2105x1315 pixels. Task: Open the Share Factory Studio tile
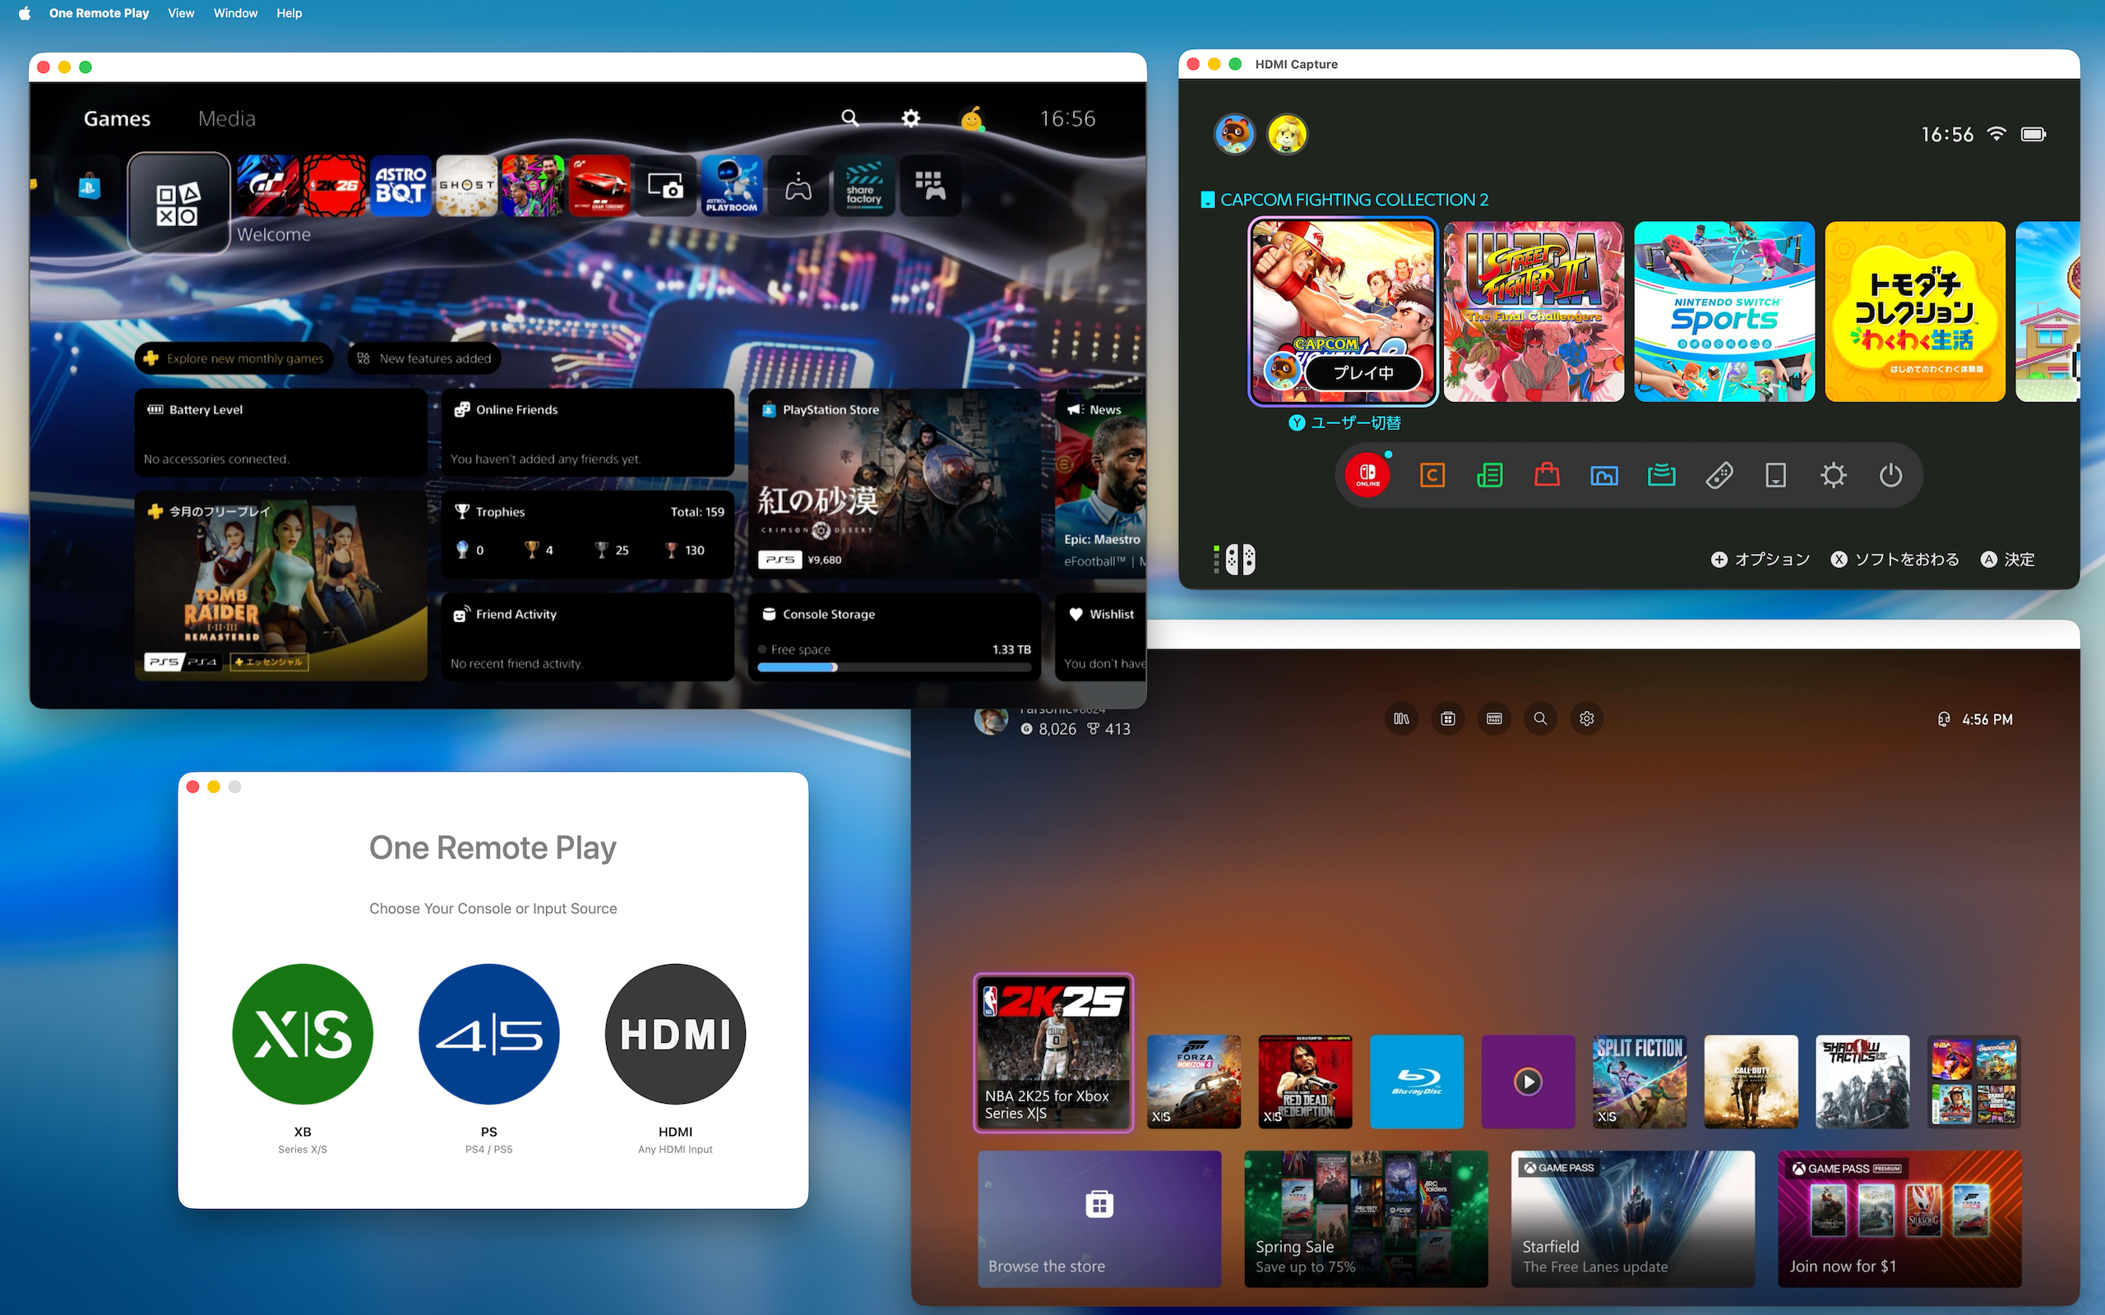[863, 186]
